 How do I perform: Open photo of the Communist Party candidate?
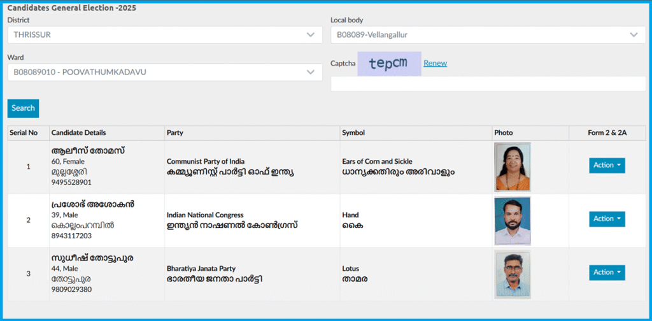point(513,167)
